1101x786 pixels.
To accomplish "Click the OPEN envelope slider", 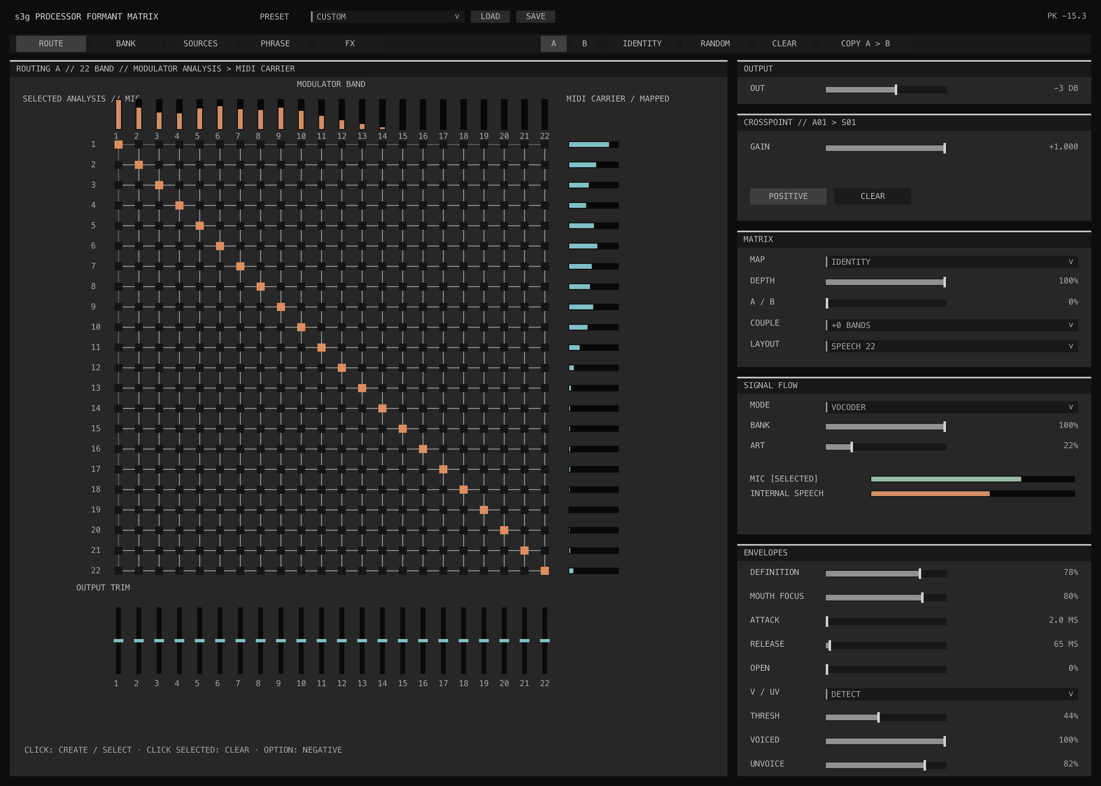I will [886, 669].
